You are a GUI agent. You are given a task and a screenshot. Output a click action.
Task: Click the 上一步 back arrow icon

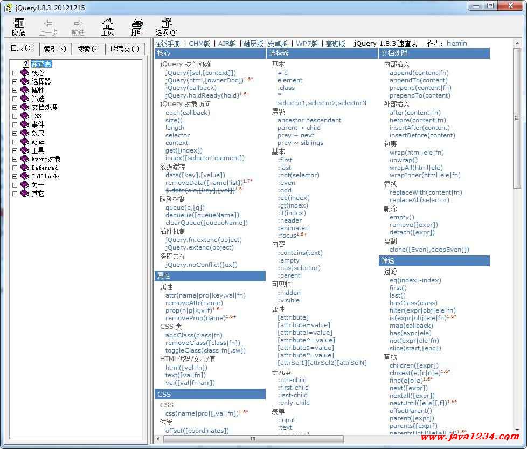coord(48,23)
